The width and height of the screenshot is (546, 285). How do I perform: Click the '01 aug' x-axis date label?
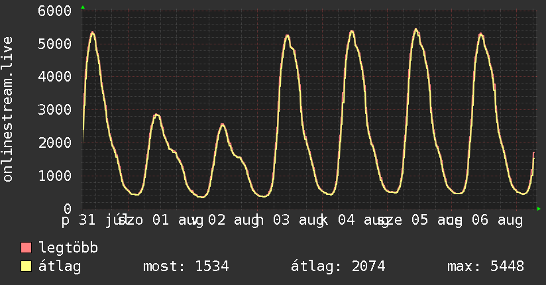[x=178, y=221]
